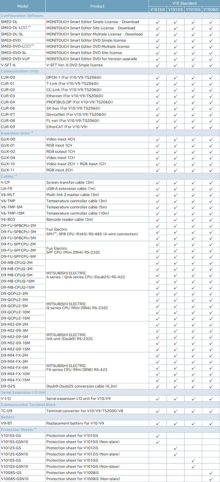Screen dimensions: 220x482
Task: Select the V6-BCD model cell
Action: [x=23, y=219]
